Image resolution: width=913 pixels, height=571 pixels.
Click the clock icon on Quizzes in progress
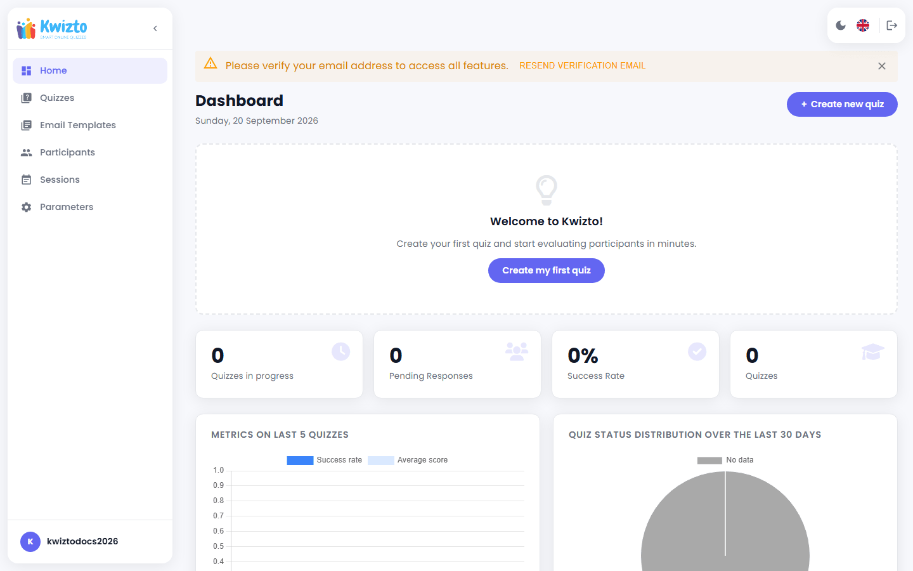coord(341,351)
